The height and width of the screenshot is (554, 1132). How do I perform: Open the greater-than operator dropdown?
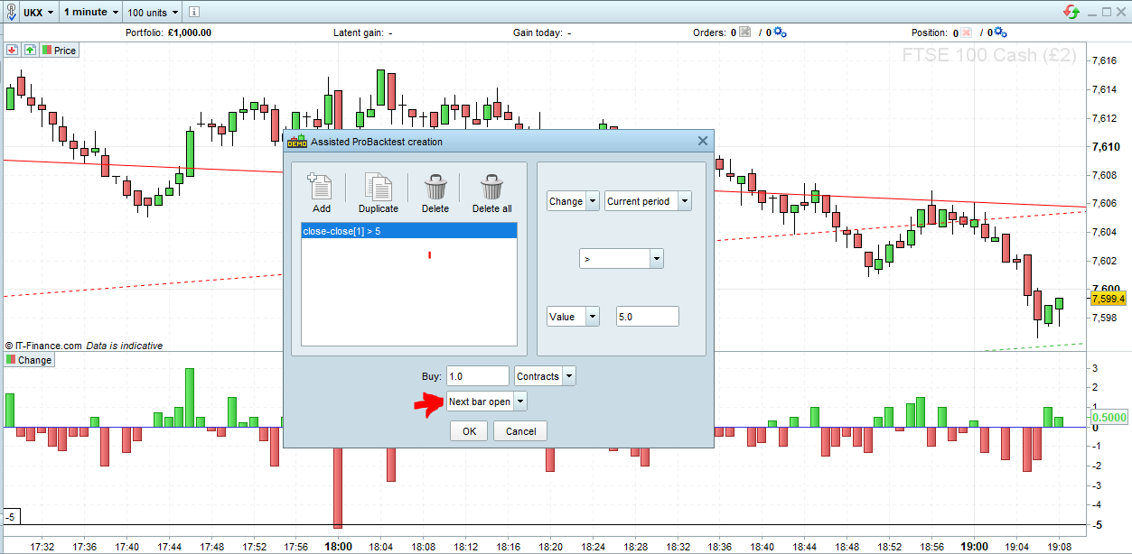coord(622,259)
